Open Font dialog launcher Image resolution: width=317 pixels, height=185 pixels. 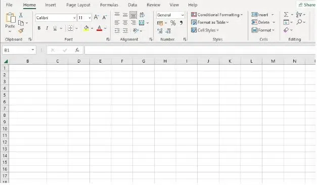108,39
